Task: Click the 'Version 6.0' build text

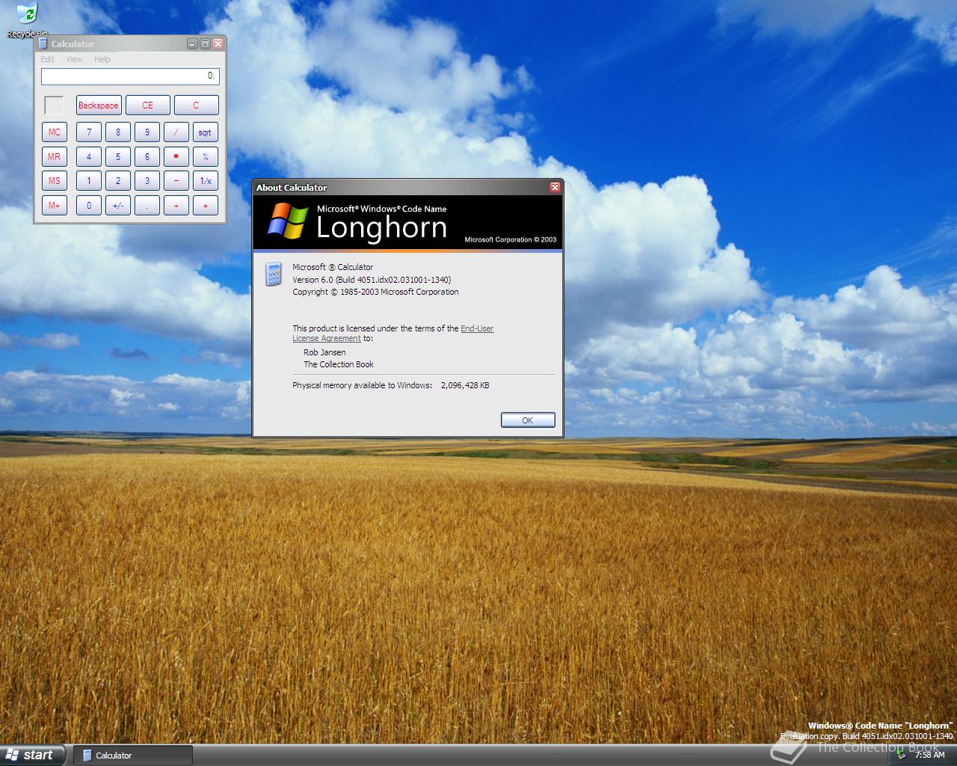Action: click(372, 280)
